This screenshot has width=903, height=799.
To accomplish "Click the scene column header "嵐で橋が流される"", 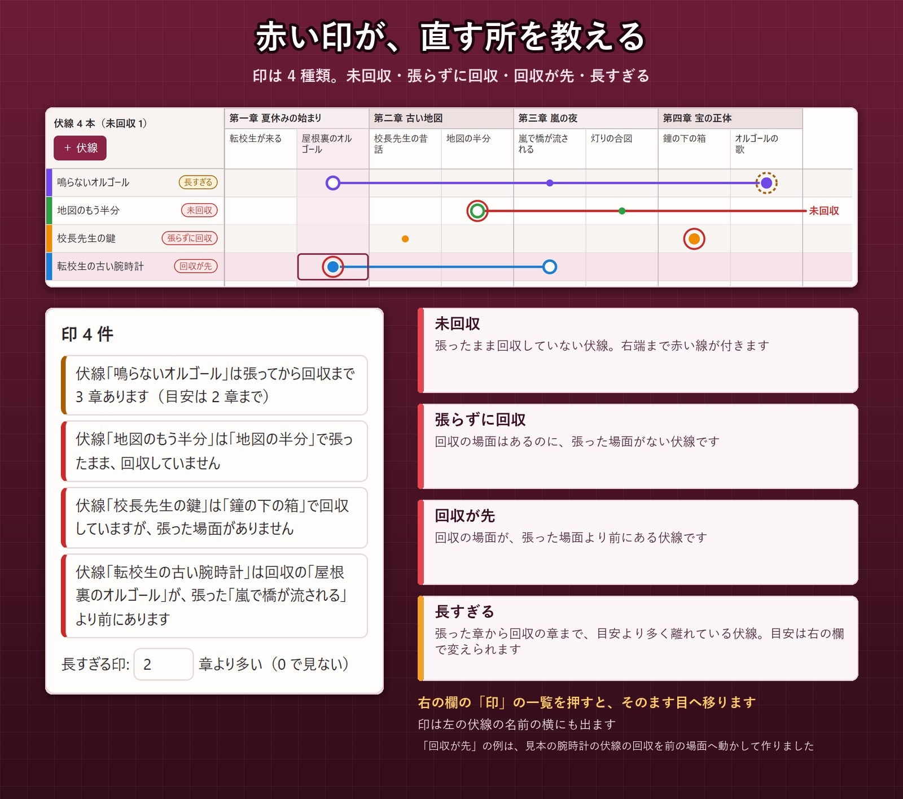I will coord(550,149).
